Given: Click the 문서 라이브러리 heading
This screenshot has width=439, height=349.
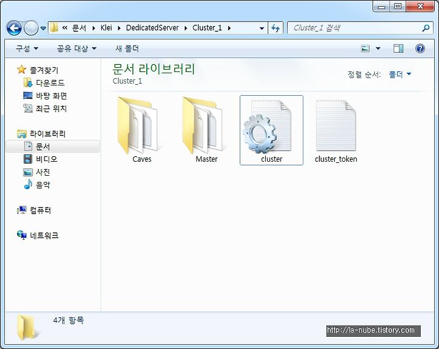Looking at the screenshot, I should pos(154,69).
